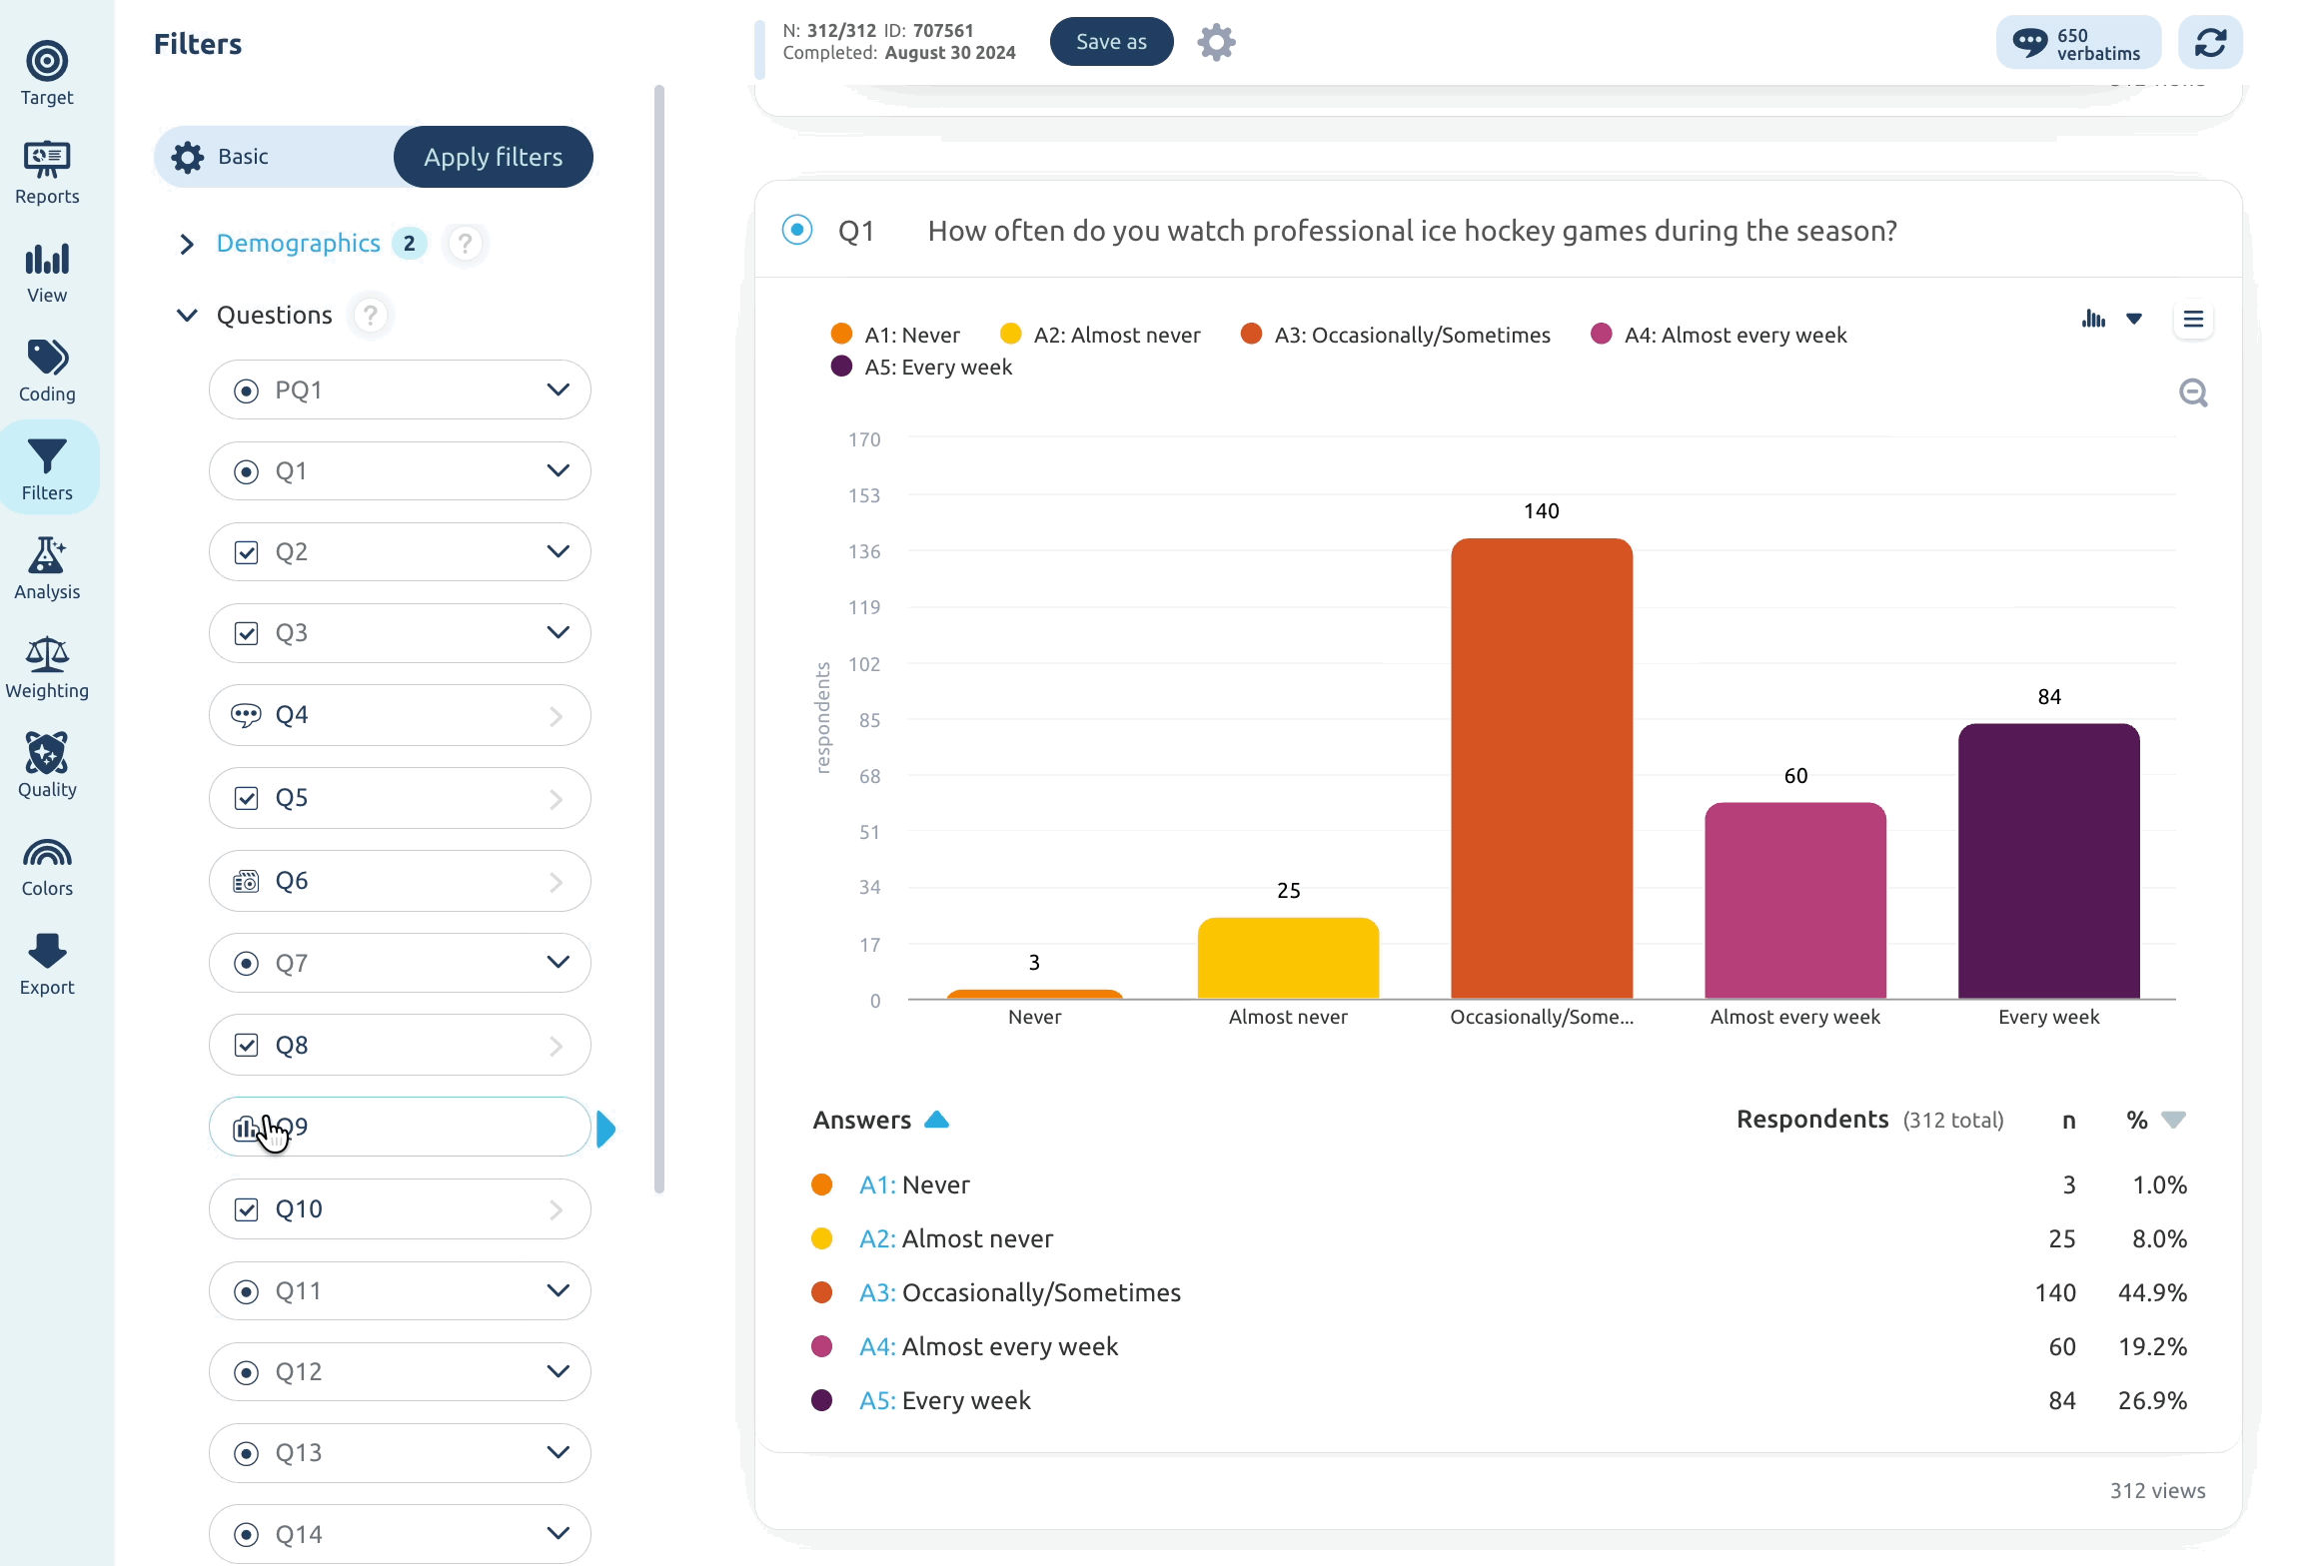Image resolution: width=2316 pixels, height=1566 pixels.
Task: Open the Q4 filter item
Action: coord(400,715)
